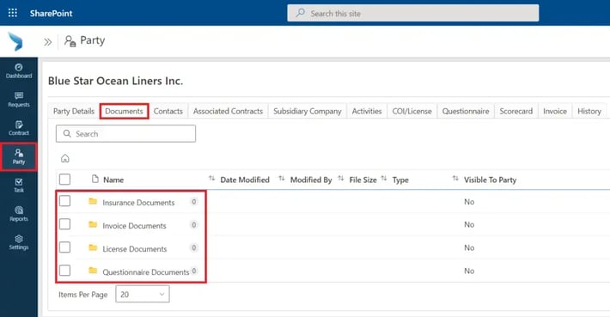Open the Invoice Documents folder
The width and height of the screenshot is (610, 317).
(x=134, y=226)
